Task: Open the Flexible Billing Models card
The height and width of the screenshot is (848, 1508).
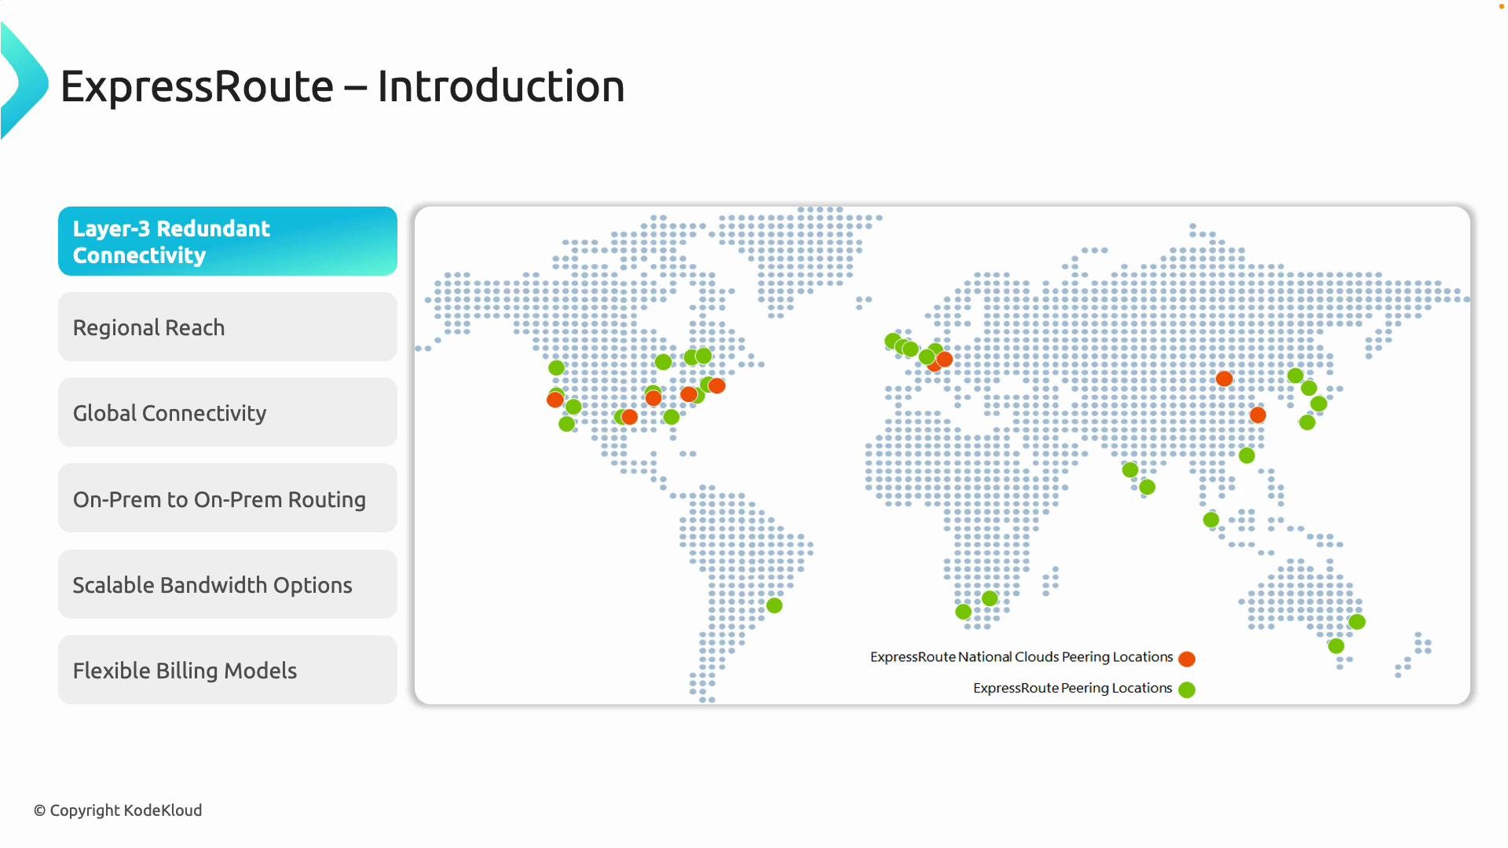Action: pos(228,670)
